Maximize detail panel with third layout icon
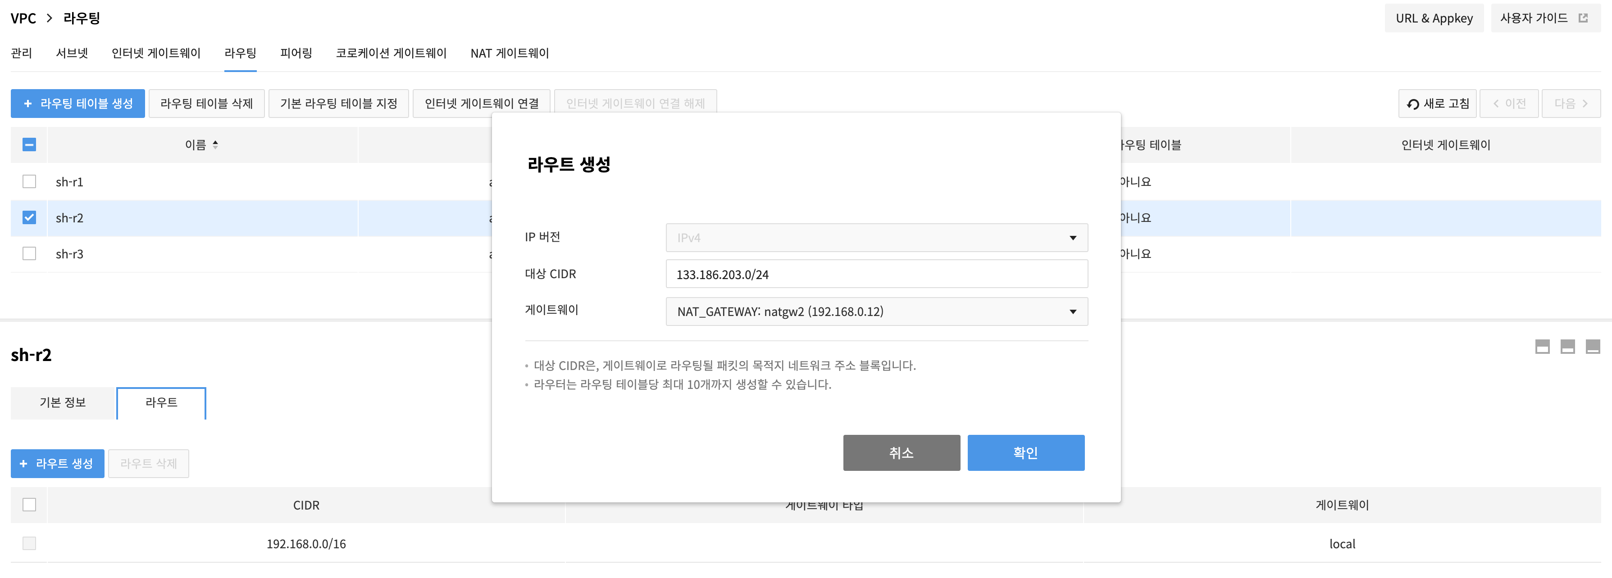This screenshot has width=1612, height=578. pos(1593,347)
